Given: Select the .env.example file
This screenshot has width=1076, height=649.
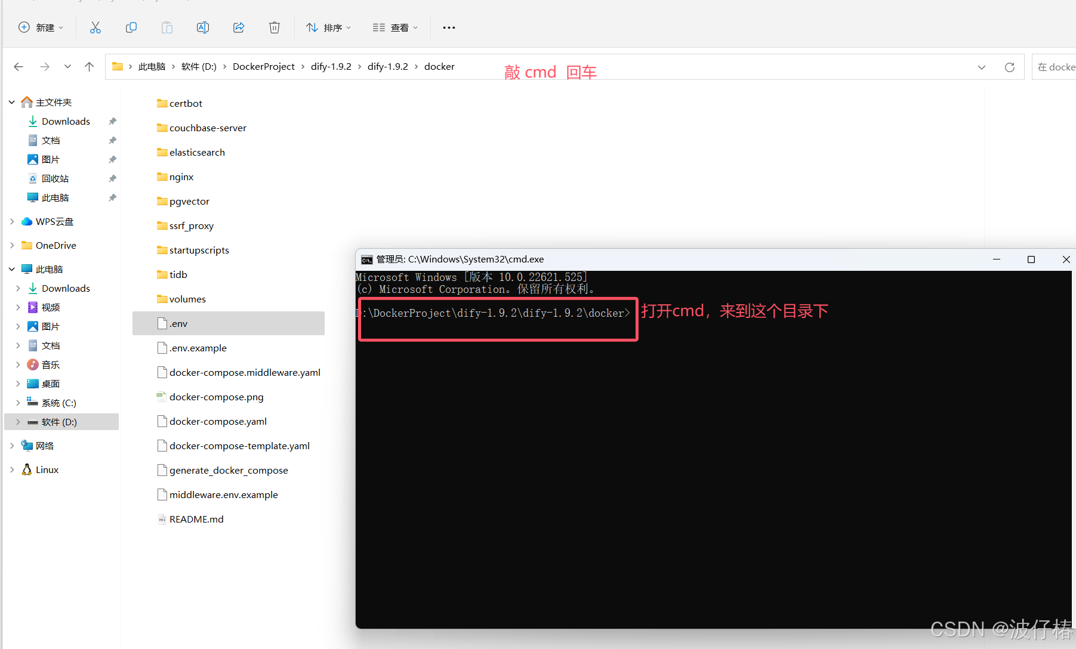Looking at the screenshot, I should click(x=192, y=348).
